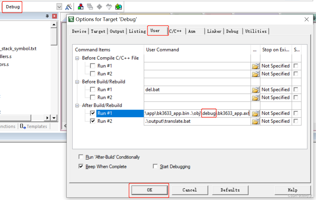Browse folder for Before Compile Run #1

255,66
